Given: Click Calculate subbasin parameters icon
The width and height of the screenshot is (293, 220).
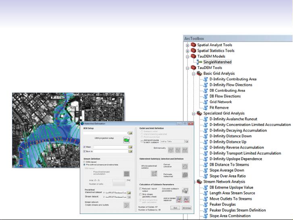Looking at the screenshot, I should 185,191.
